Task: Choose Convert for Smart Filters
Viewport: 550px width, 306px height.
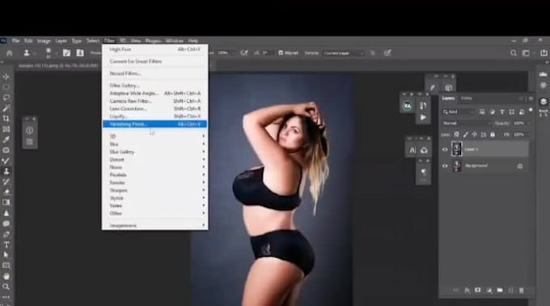Action: [154, 62]
